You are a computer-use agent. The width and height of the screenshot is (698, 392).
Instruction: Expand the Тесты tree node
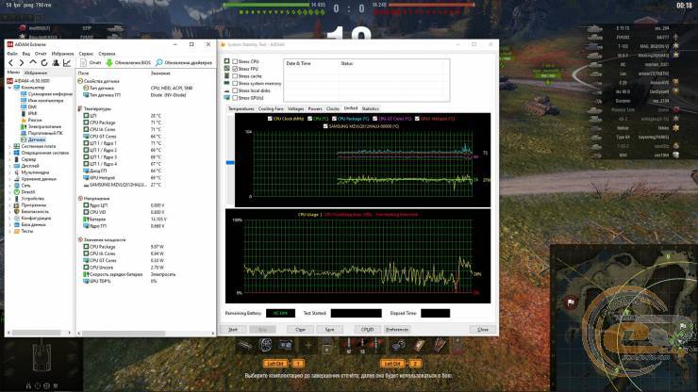(x=9, y=231)
